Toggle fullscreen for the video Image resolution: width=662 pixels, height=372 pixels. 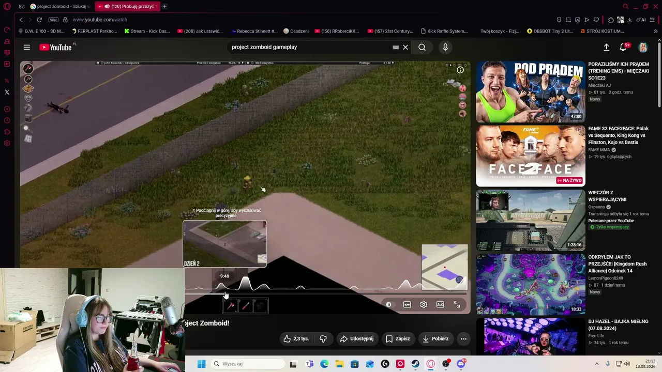(x=457, y=305)
